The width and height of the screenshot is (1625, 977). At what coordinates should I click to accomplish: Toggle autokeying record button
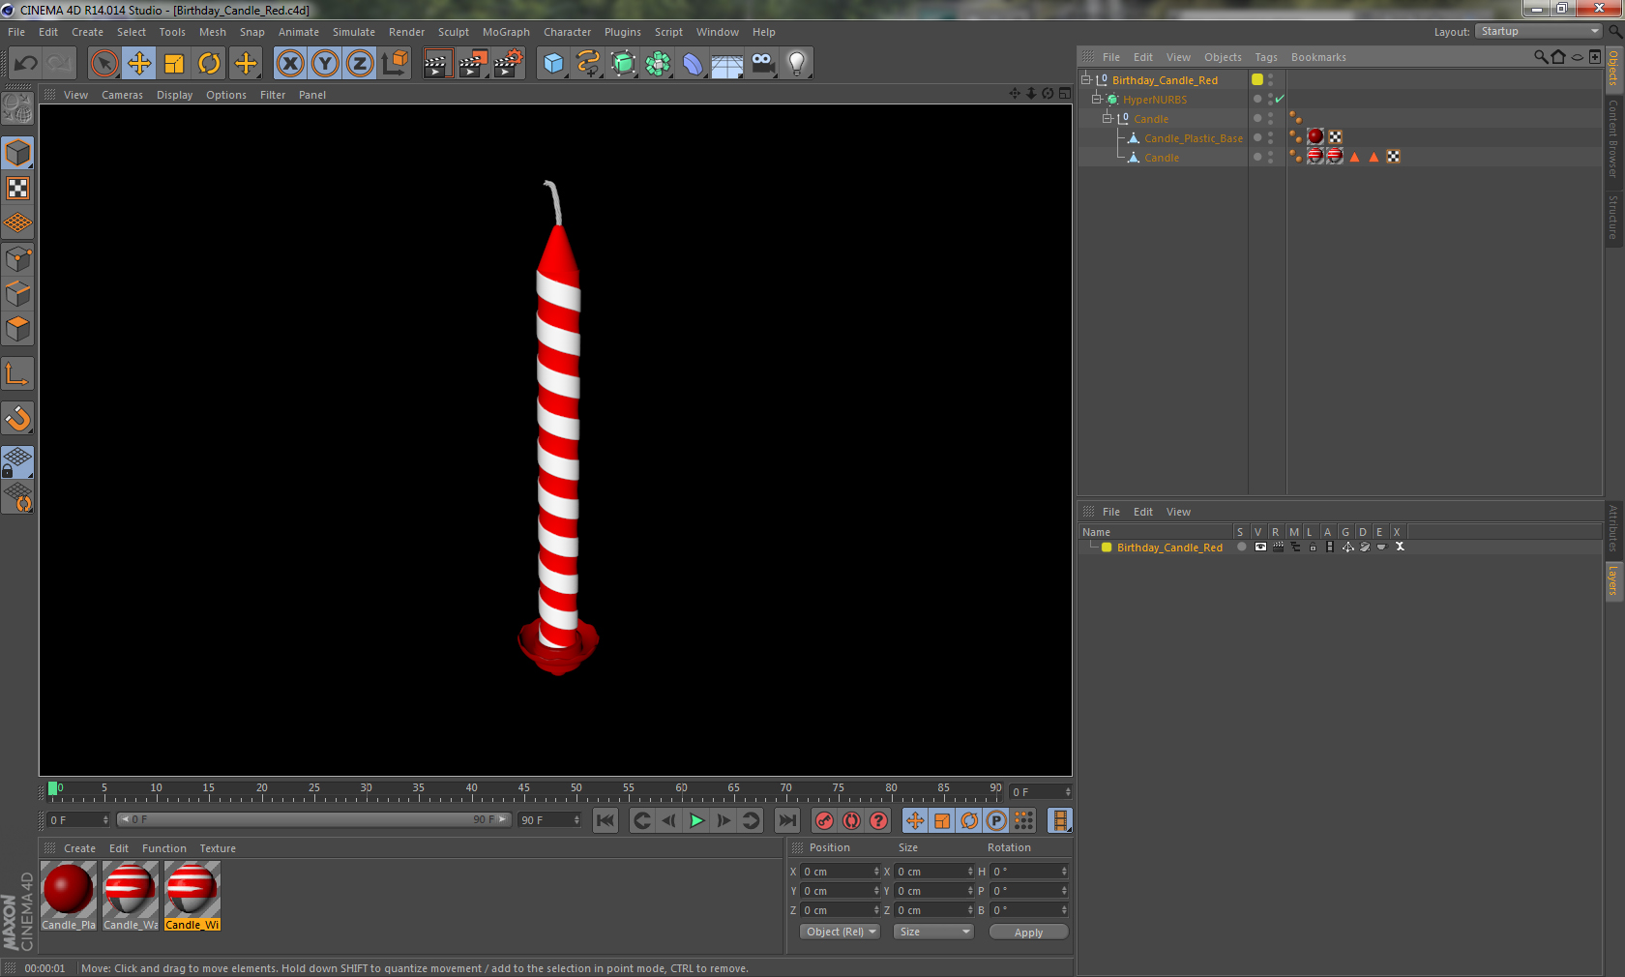pos(851,820)
